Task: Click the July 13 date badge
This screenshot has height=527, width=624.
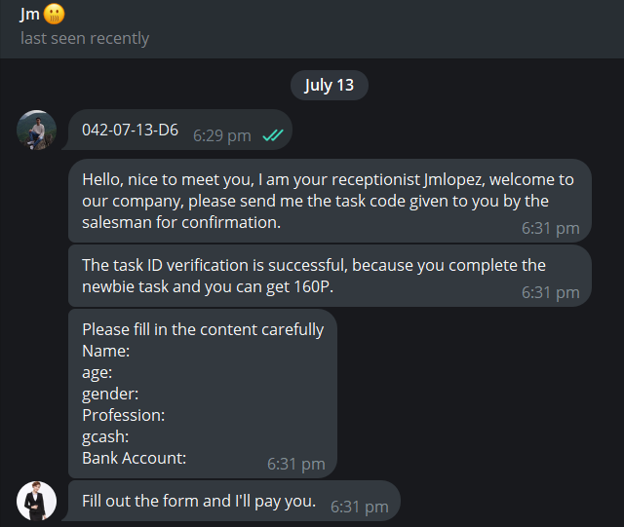Action: (330, 85)
